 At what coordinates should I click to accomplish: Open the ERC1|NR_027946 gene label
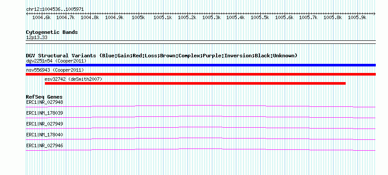44,145
